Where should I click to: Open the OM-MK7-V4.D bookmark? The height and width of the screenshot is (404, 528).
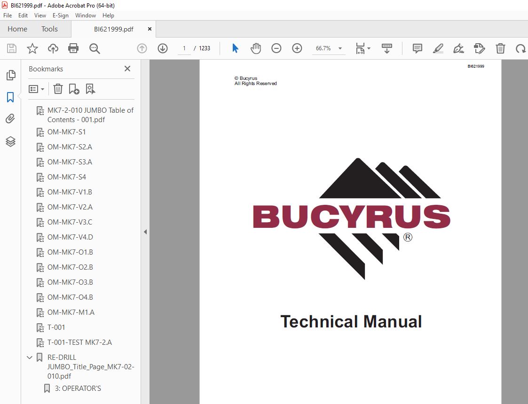coord(70,237)
